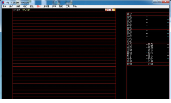171x103 pixels.
Task: Close the 广发证券 window
Action: pyautogui.click(x=166, y=2)
